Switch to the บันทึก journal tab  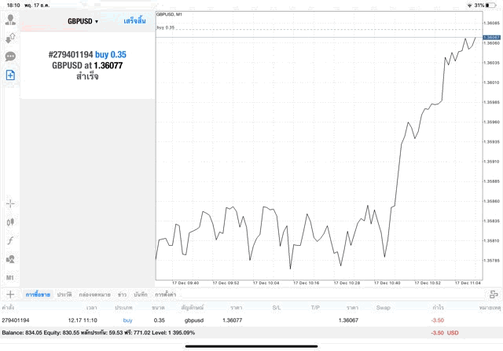click(141, 294)
